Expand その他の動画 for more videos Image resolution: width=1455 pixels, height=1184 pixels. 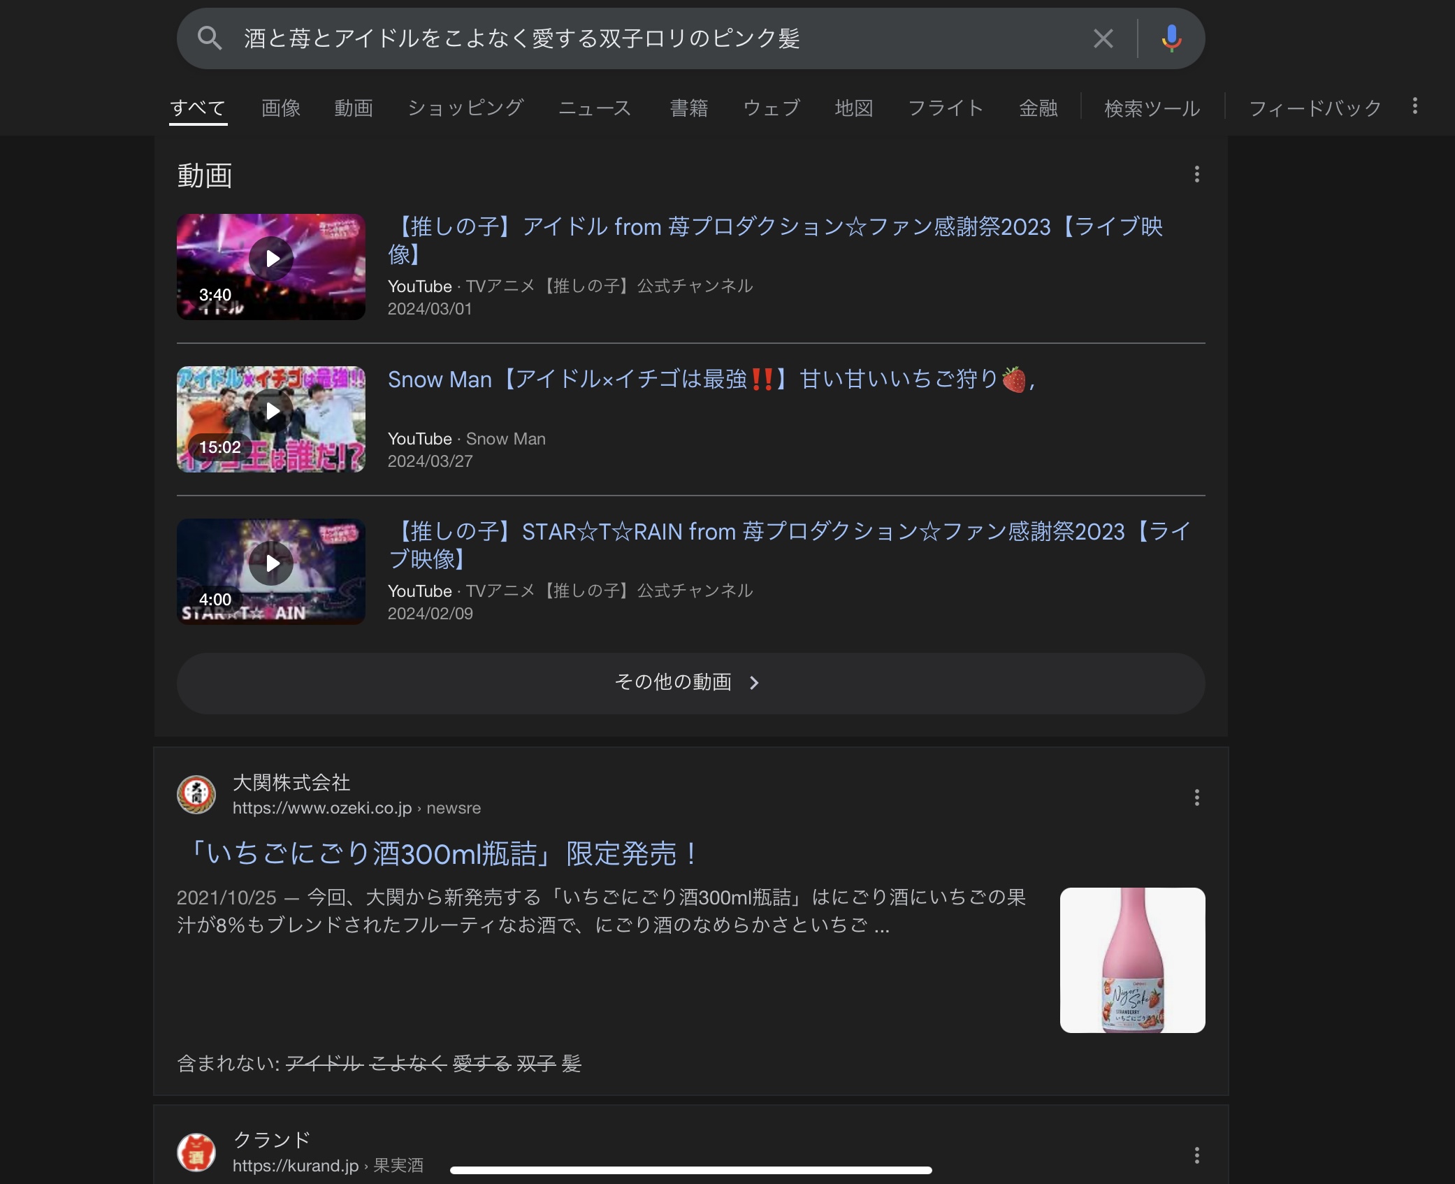point(690,683)
